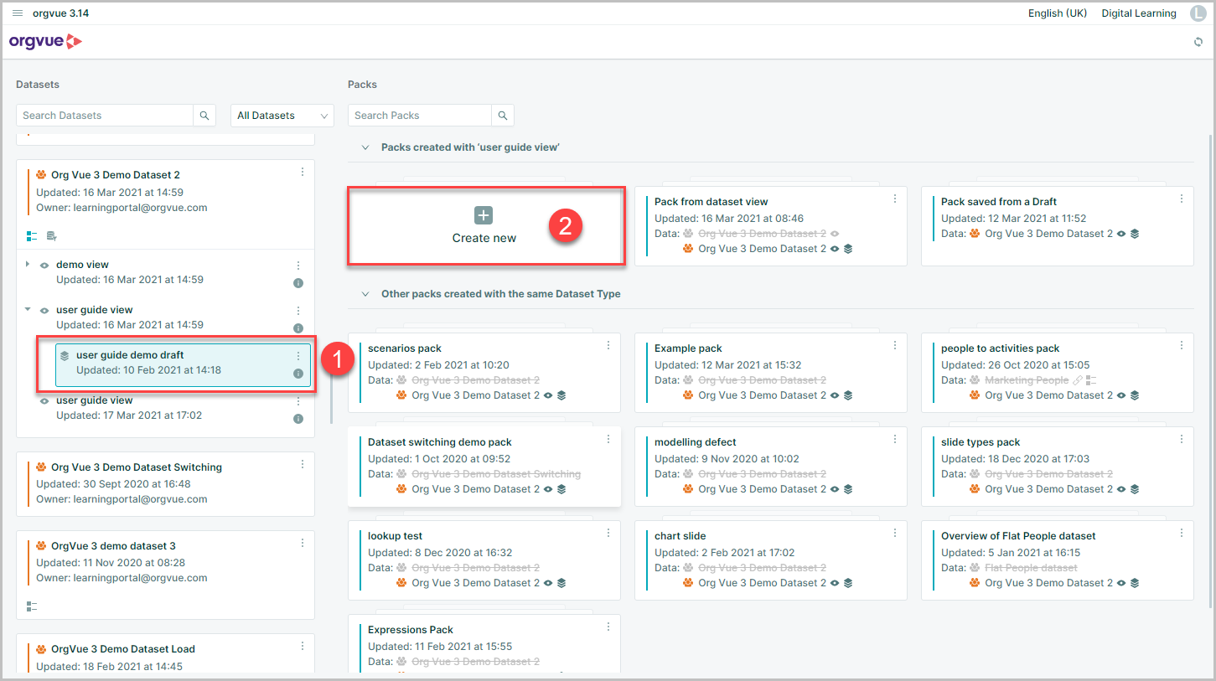
Task: Open the All Datasets filter dropdown
Action: click(282, 116)
